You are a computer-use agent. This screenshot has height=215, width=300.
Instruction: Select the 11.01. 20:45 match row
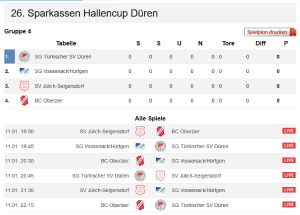(150, 175)
